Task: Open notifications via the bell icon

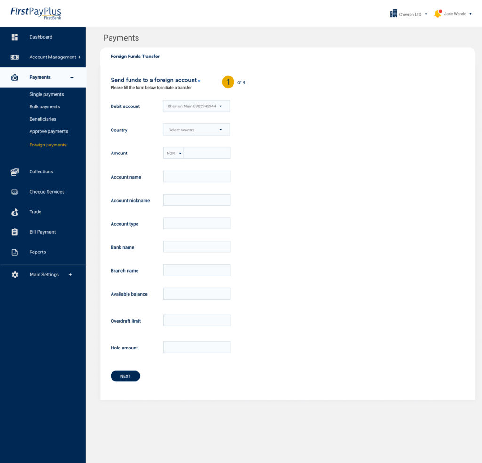Action: 437,14
